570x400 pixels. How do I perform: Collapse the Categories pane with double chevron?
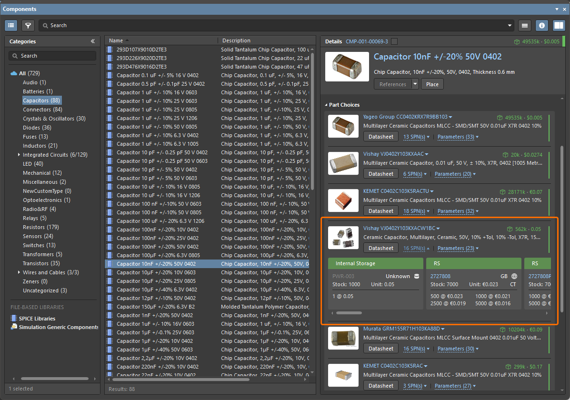pyautogui.click(x=93, y=41)
